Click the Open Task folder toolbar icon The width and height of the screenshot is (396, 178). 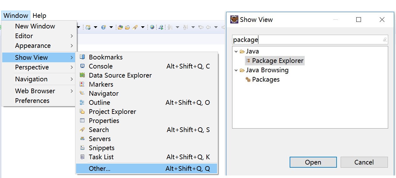pyautogui.click(x=127, y=27)
